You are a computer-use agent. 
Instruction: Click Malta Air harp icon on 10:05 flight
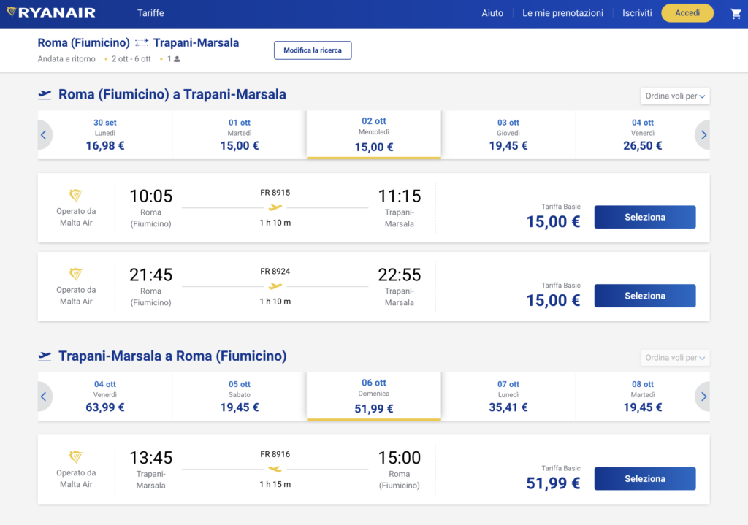tap(76, 195)
